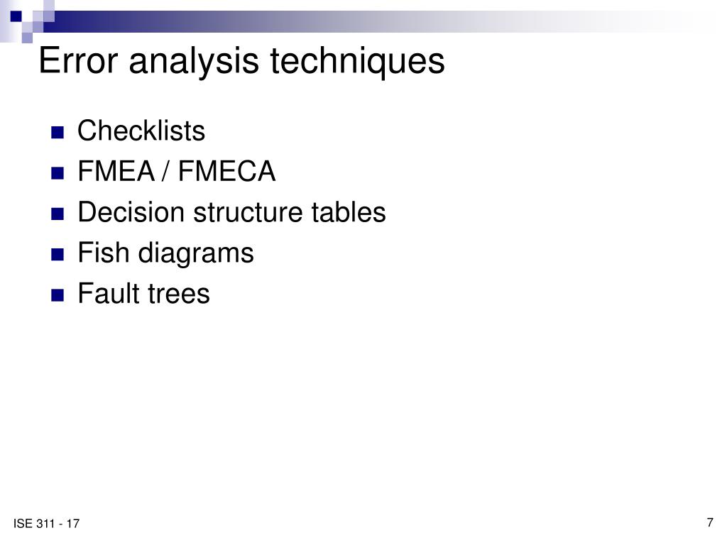The image size is (727, 545).
Task: Click the bullet marker beside Fault trees
Action: click(58, 295)
